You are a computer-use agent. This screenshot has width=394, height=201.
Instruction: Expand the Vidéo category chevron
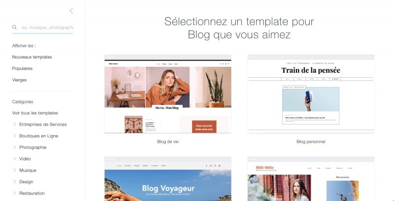pos(15,159)
